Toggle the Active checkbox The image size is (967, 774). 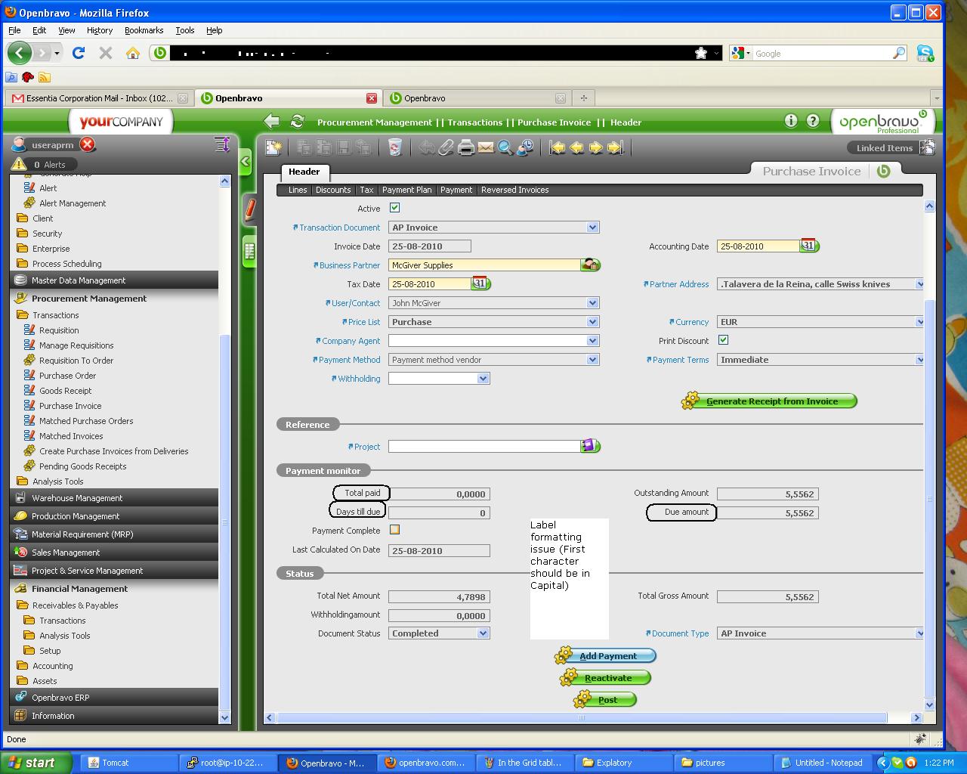tap(394, 208)
